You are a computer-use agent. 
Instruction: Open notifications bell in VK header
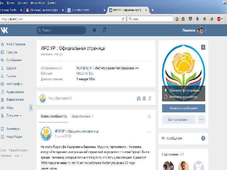94,30
